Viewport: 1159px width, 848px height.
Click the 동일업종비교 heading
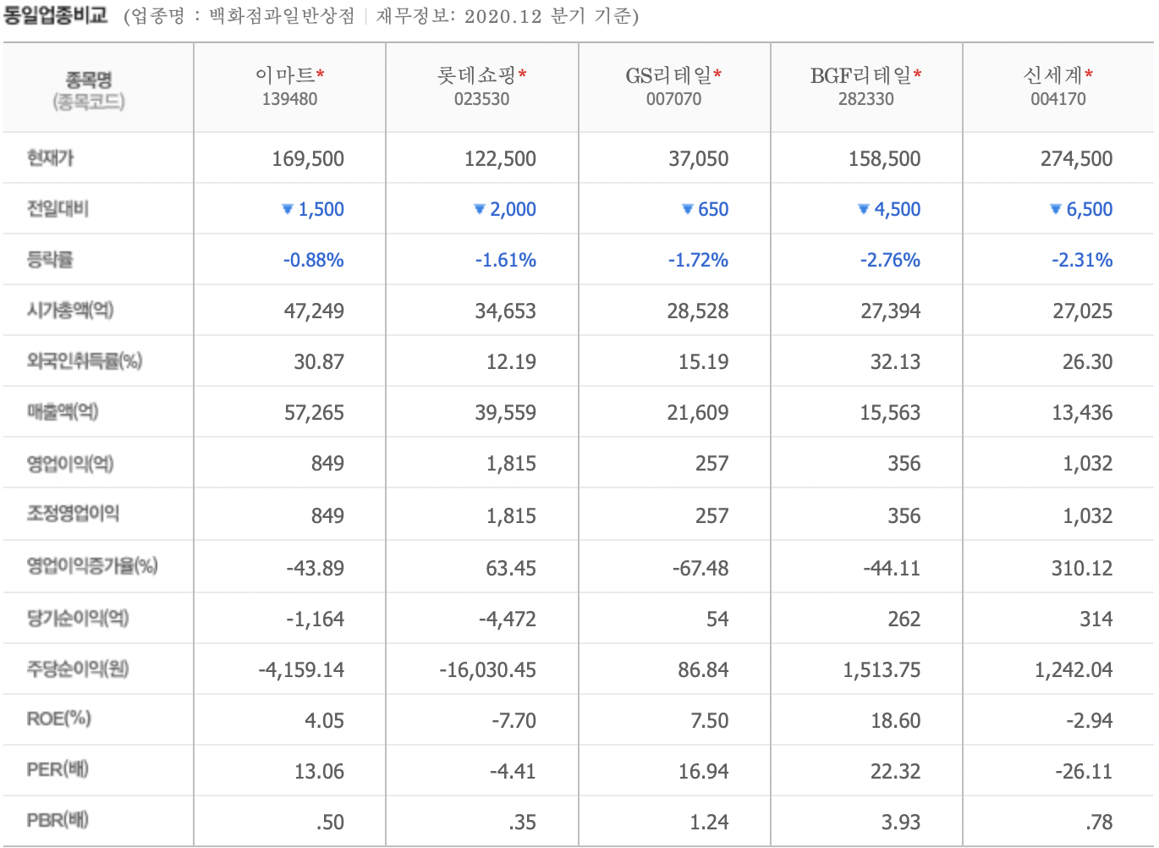pos(56,15)
